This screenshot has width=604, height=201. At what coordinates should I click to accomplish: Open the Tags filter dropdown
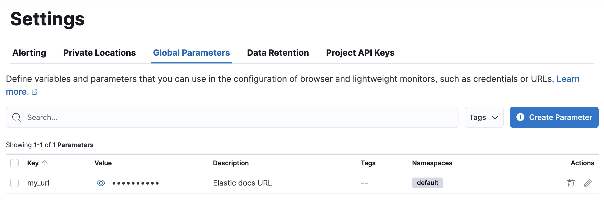click(484, 117)
